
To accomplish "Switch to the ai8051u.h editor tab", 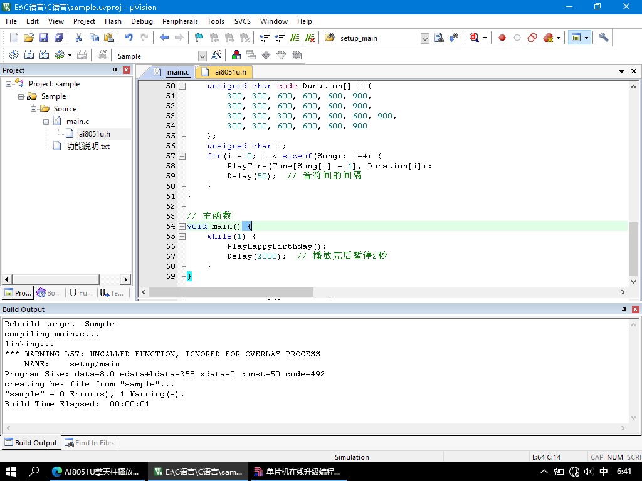I will tap(224, 72).
